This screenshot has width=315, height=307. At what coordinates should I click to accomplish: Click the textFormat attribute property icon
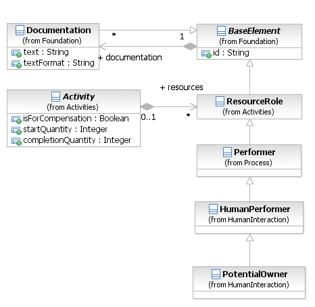click(16, 64)
